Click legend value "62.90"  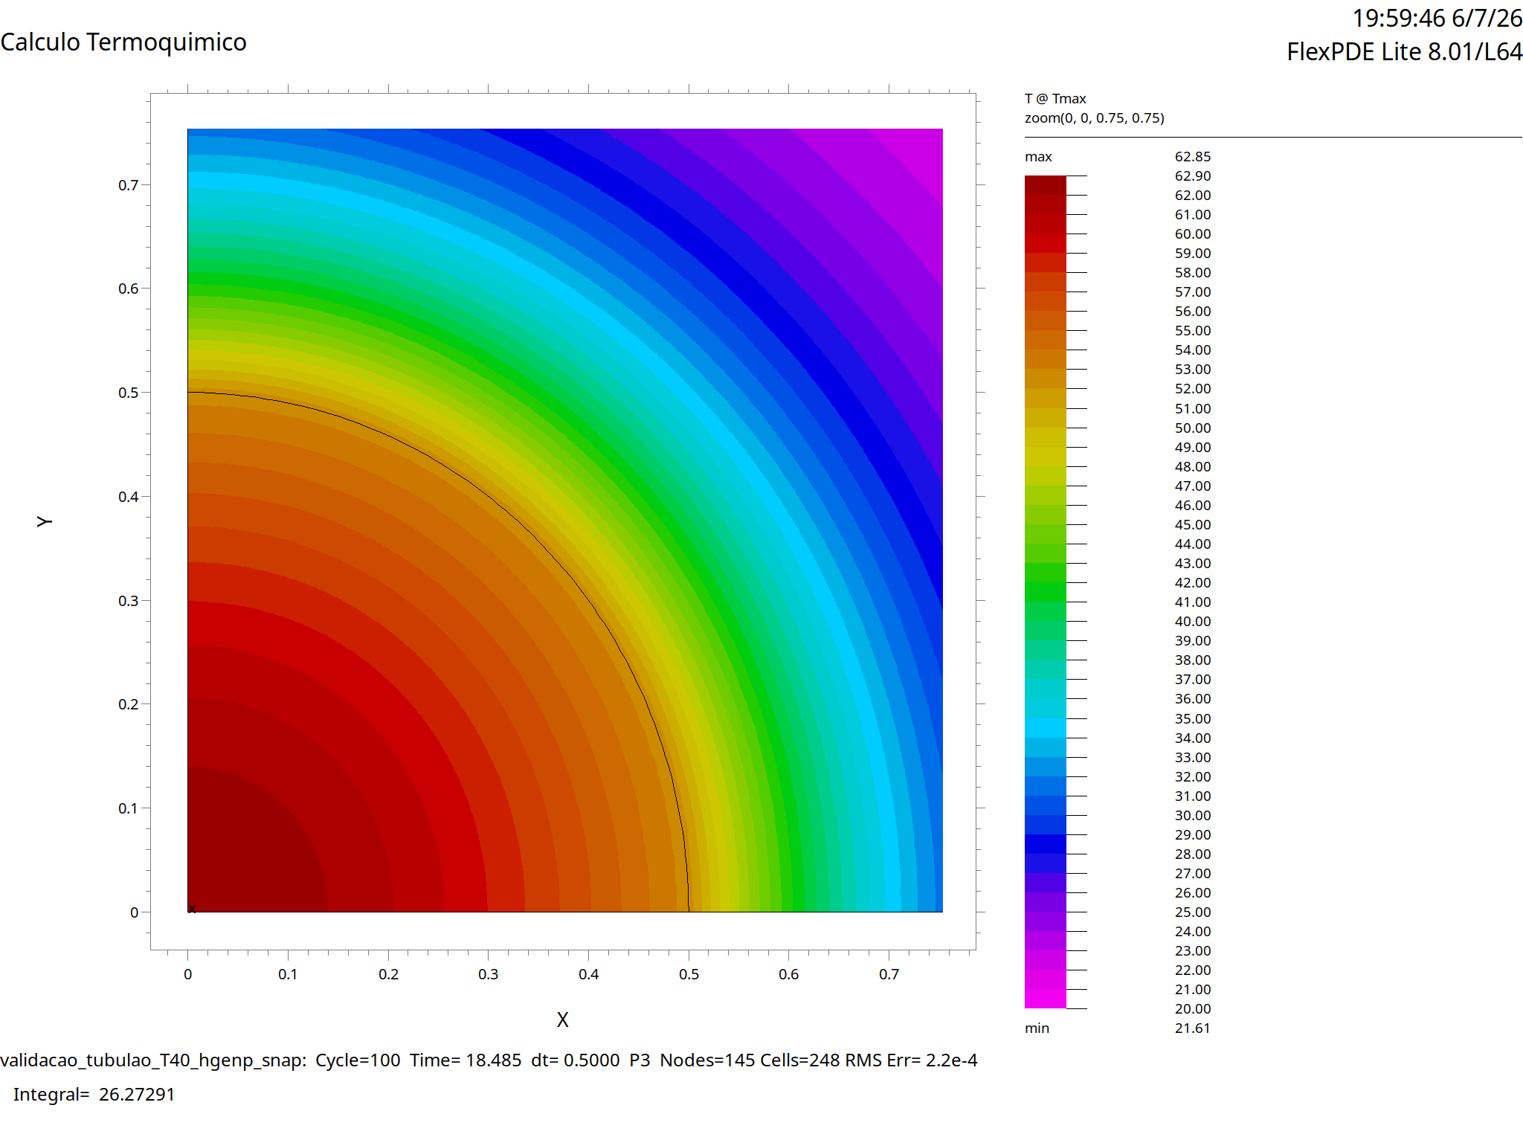coord(1193,176)
